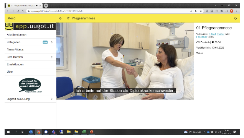
Task: Open the Über menu item
Action: [30, 71]
